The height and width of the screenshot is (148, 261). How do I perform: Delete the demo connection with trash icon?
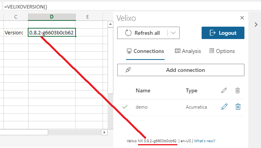(238, 107)
